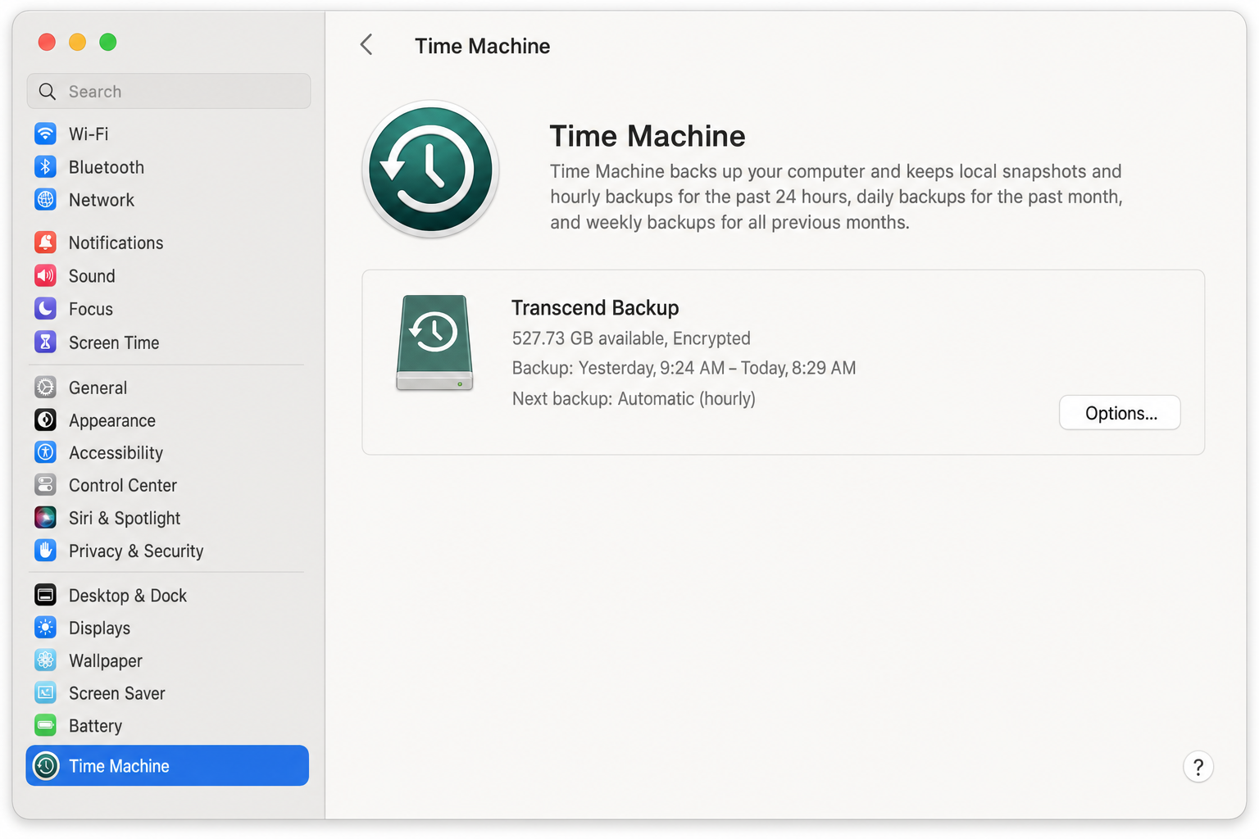Viewport: 1259px width, 839px height.
Task: Click the Sound speaker icon
Action: point(46,275)
